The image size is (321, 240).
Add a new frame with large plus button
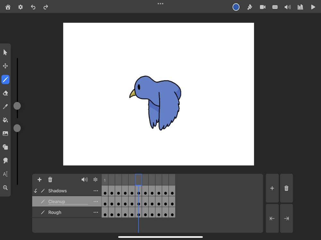pyautogui.click(x=272, y=188)
